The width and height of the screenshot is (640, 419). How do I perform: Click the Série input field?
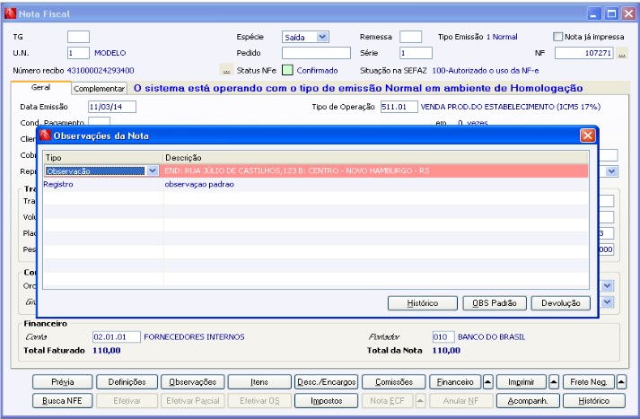[416, 53]
